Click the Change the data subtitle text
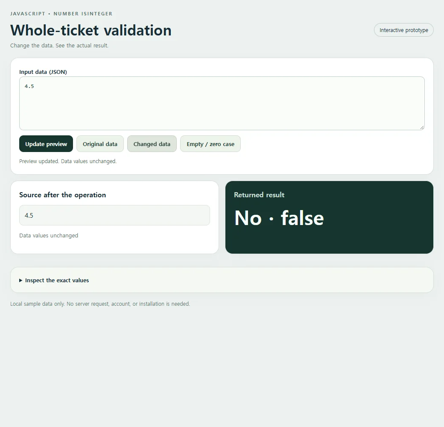Viewport: 444px width, 427px height. (59, 46)
